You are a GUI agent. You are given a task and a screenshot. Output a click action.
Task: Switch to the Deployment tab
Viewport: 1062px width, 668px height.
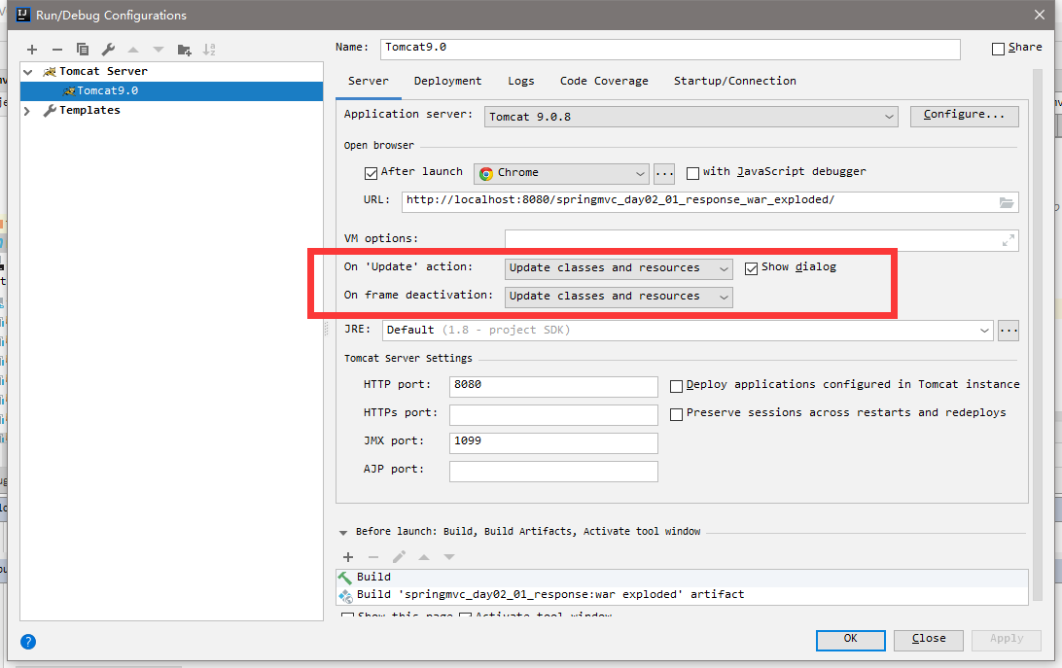(x=447, y=82)
